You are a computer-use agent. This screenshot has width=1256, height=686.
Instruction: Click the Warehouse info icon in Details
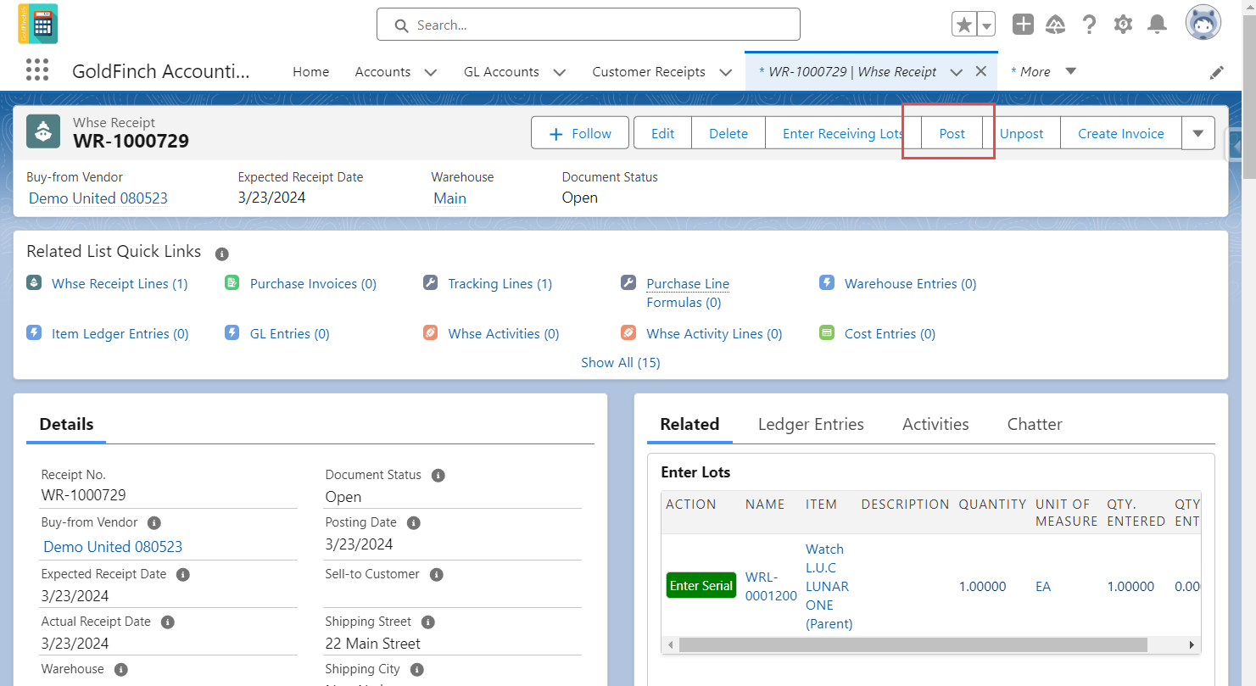(121, 670)
